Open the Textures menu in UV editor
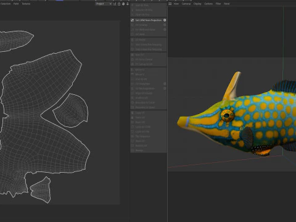This screenshot has width=296, height=222. 26,4
